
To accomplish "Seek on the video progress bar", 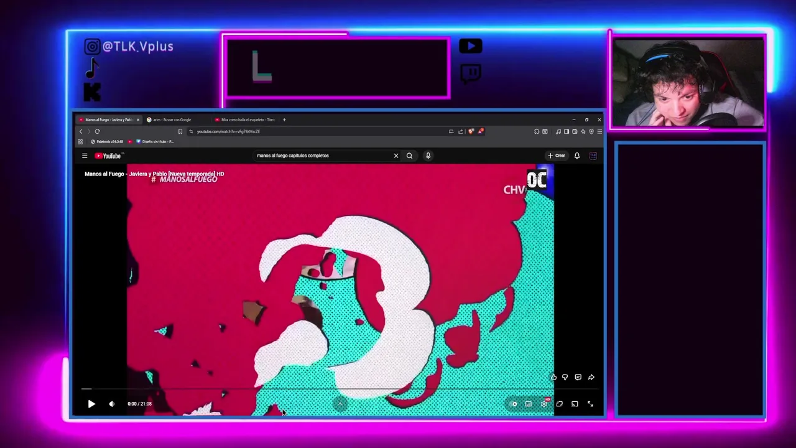I will click(339, 389).
